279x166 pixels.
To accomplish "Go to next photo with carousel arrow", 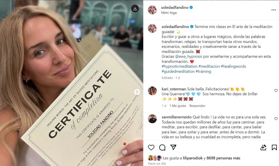I will click(137, 92).
